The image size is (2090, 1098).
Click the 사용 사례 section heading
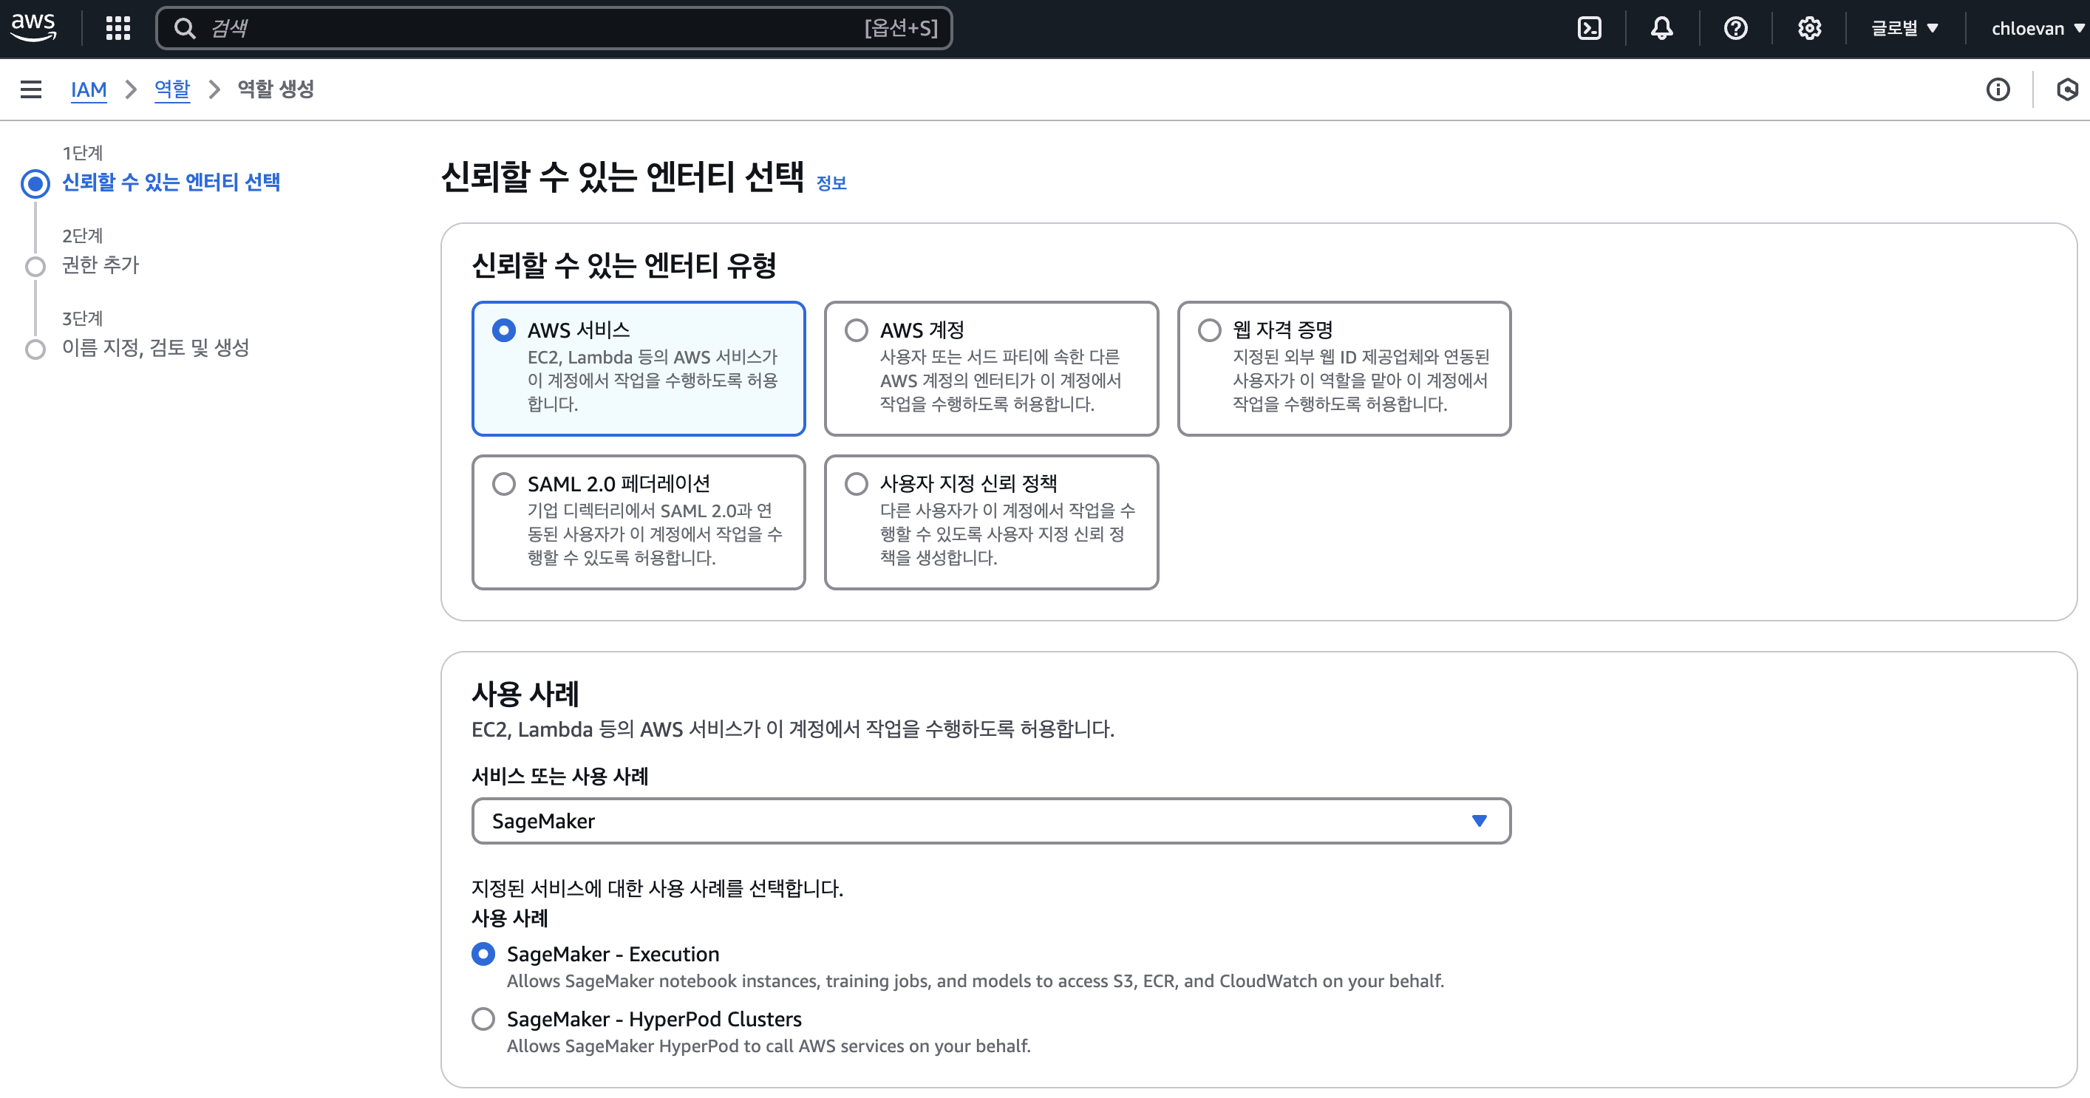pyautogui.click(x=525, y=693)
